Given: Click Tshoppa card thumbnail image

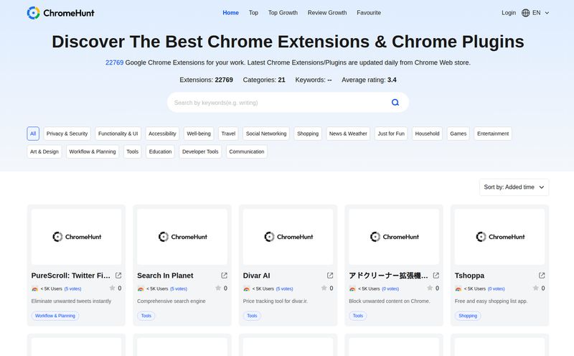Looking at the screenshot, I should [x=499, y=237].
